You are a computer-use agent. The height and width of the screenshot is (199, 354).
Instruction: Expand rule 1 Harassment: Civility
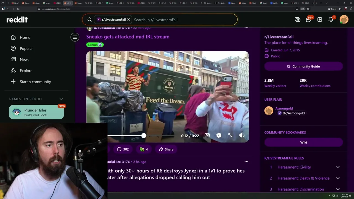[304, 167]
